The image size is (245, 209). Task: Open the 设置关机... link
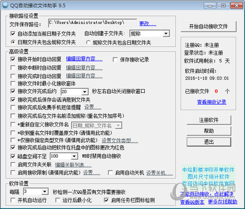(x=160, y=173)
